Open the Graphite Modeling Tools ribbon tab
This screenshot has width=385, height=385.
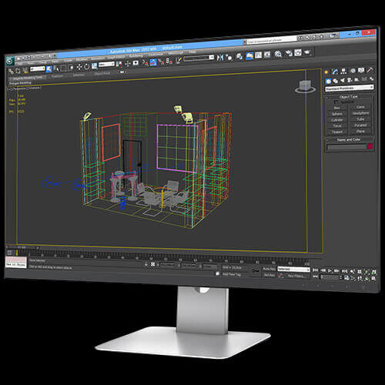coord(28,77)
